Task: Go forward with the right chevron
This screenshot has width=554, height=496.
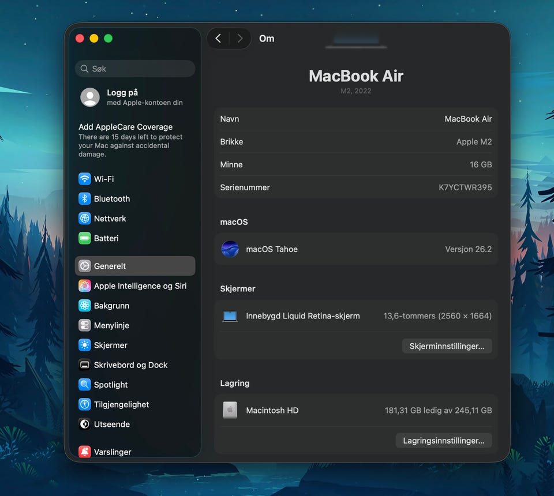Action: (240, 38)
